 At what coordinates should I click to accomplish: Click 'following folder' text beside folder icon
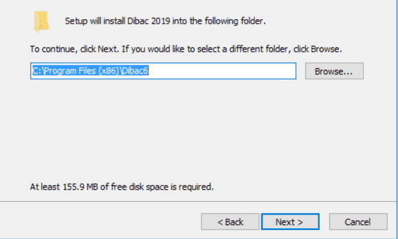pyautogui.click(x=235, y=21)
